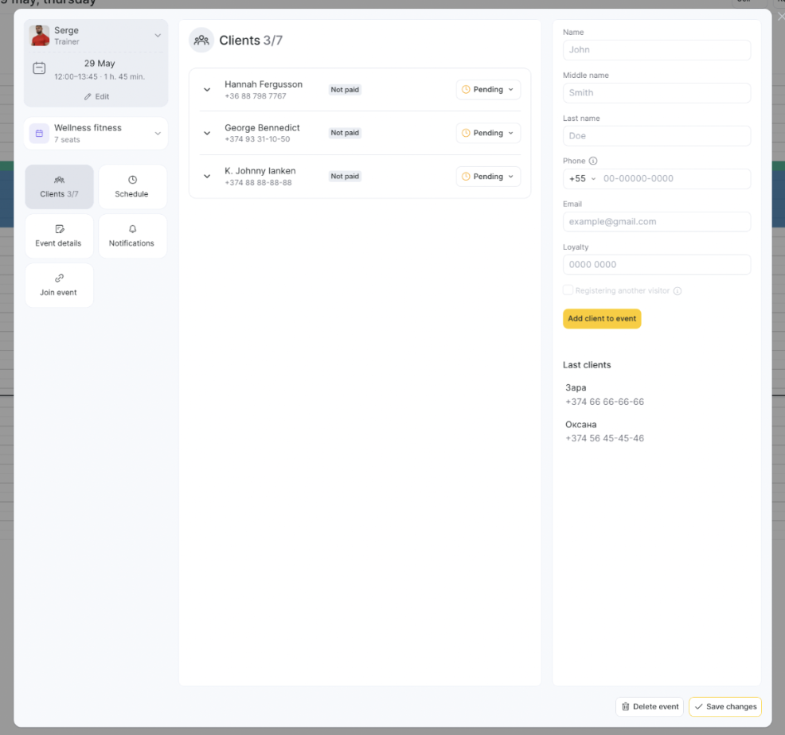Screen dimensions: 785x735
Task: Click the Email input field
Action: point(656,222)
